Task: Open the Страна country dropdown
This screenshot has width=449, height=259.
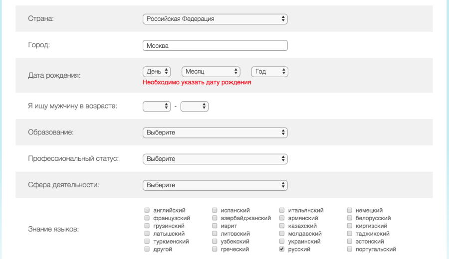Action: click(x=215, y=19)
